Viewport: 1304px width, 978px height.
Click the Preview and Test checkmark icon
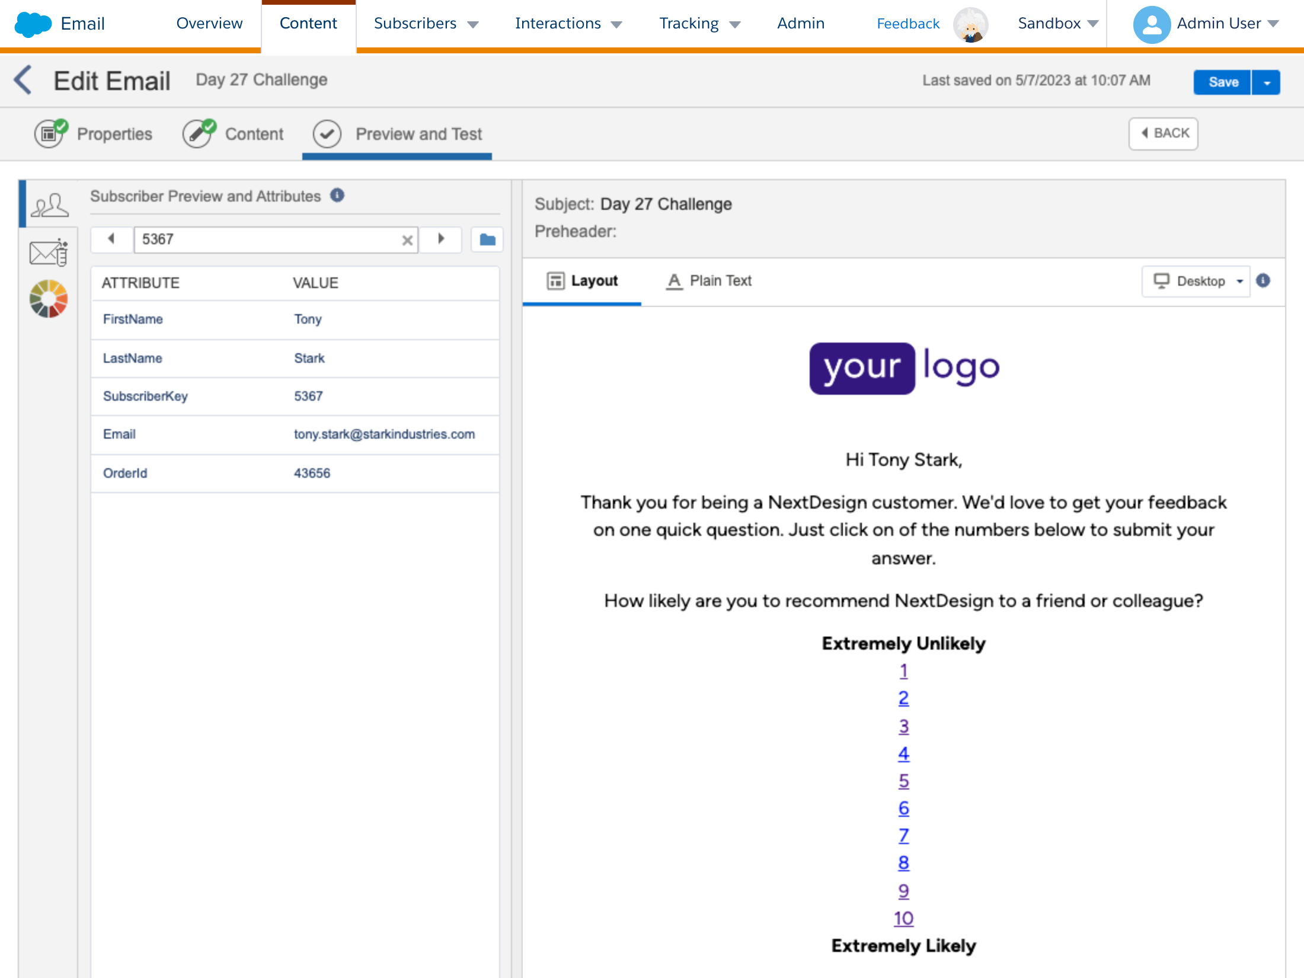coord(327,134)
